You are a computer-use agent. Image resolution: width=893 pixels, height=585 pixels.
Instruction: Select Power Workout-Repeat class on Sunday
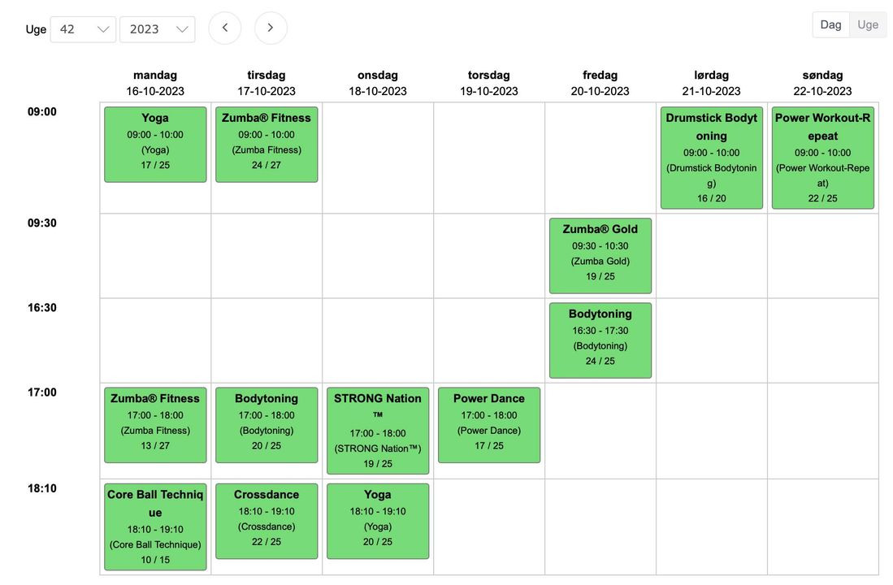(822, 158)
